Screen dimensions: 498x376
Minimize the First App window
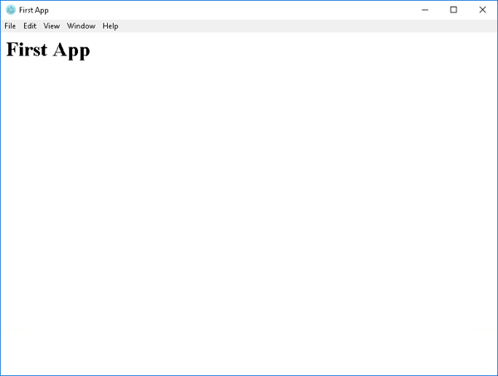[425, 10]
